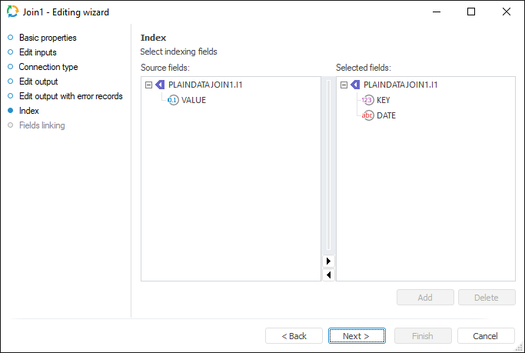
Task: Click the KEY field's integer type icon
Action: click(x=368, y=100)
